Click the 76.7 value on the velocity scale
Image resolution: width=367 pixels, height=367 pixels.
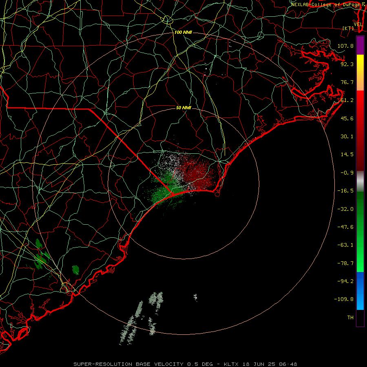347,82
